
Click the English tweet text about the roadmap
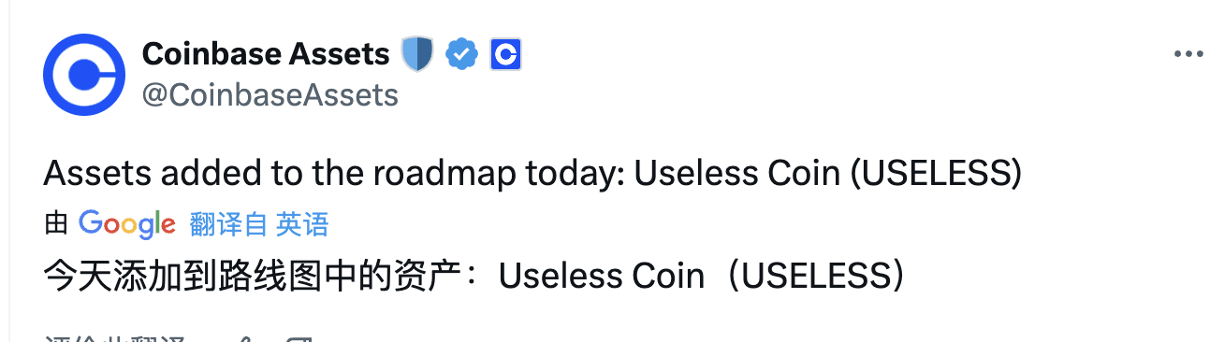[x=532, y=175]
